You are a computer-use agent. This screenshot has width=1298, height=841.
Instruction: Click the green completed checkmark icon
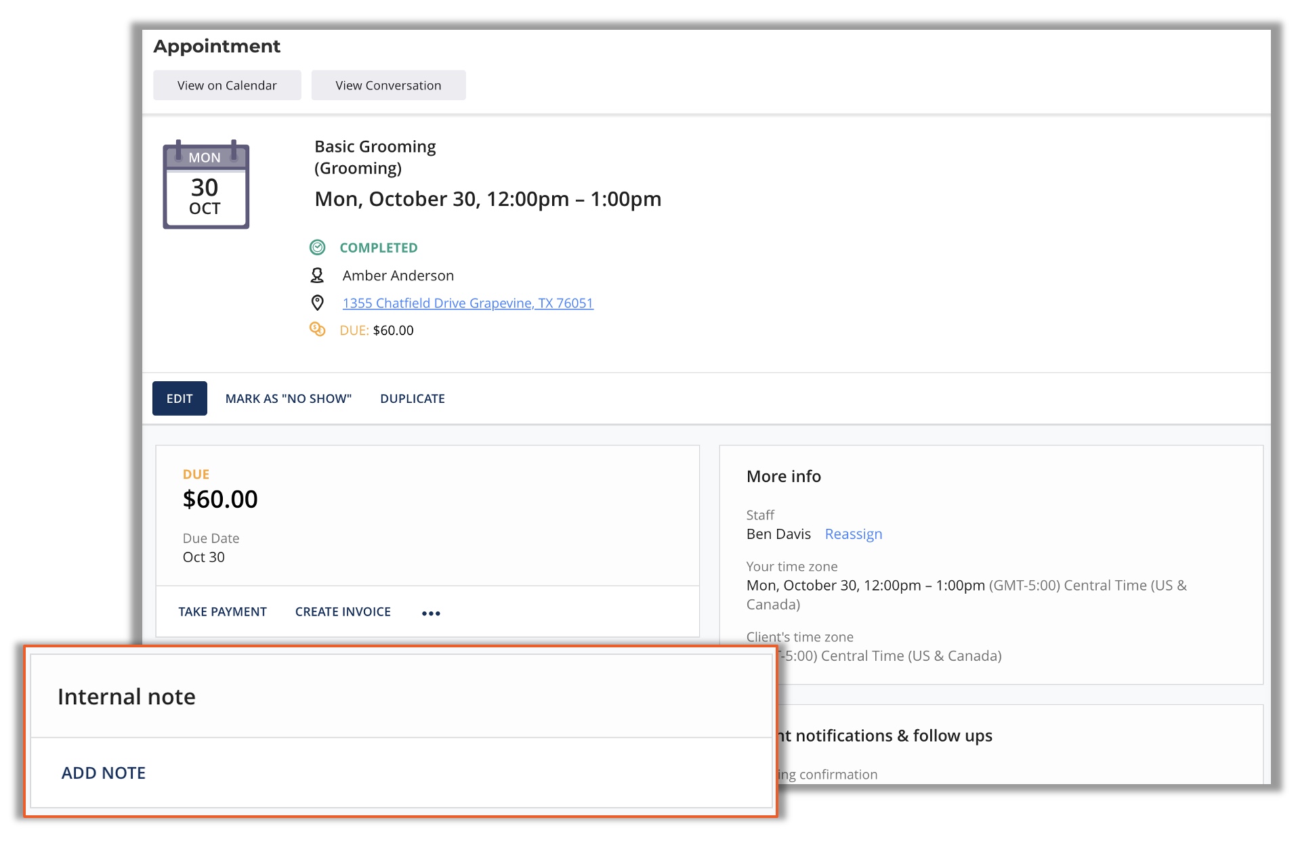317,248
